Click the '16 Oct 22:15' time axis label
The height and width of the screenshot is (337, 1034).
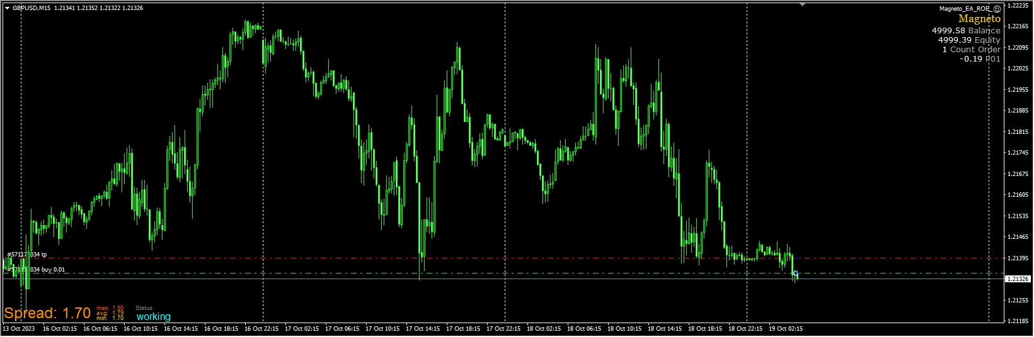click(261, 328)
